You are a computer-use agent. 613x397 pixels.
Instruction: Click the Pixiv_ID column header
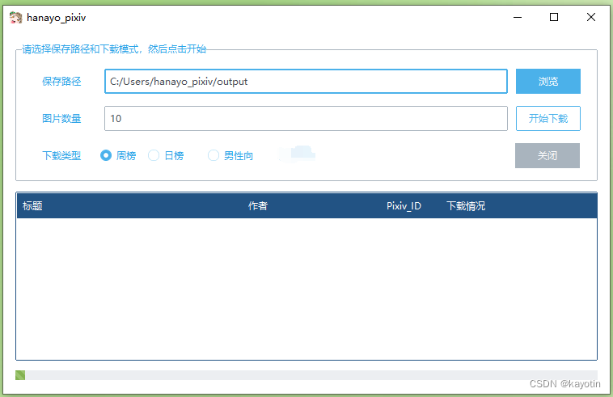(404, 206)
